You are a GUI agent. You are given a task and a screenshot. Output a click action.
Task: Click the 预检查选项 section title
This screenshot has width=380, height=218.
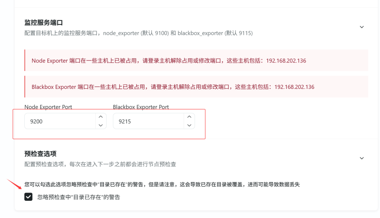(x=40, y=153)
